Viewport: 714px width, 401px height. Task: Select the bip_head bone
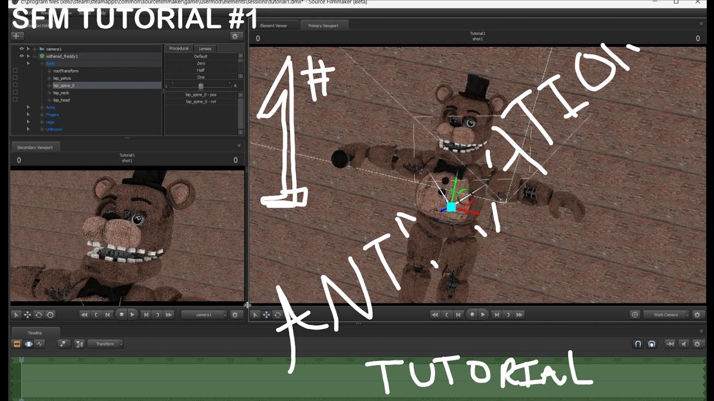[x=61, y=100]
